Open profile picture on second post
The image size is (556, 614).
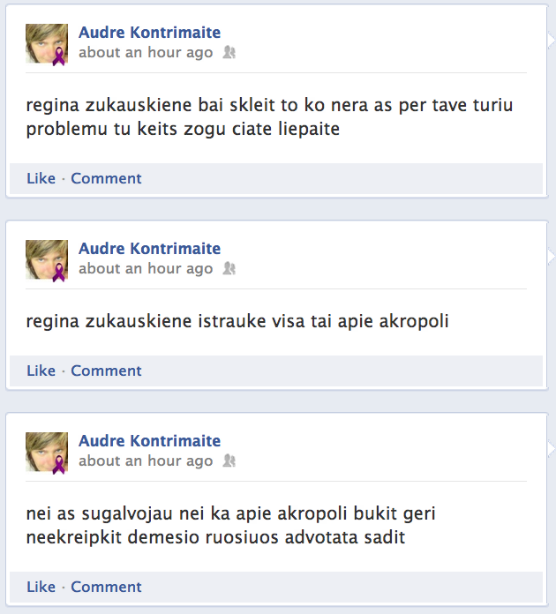pyautogui.click(x=47, y=260)
